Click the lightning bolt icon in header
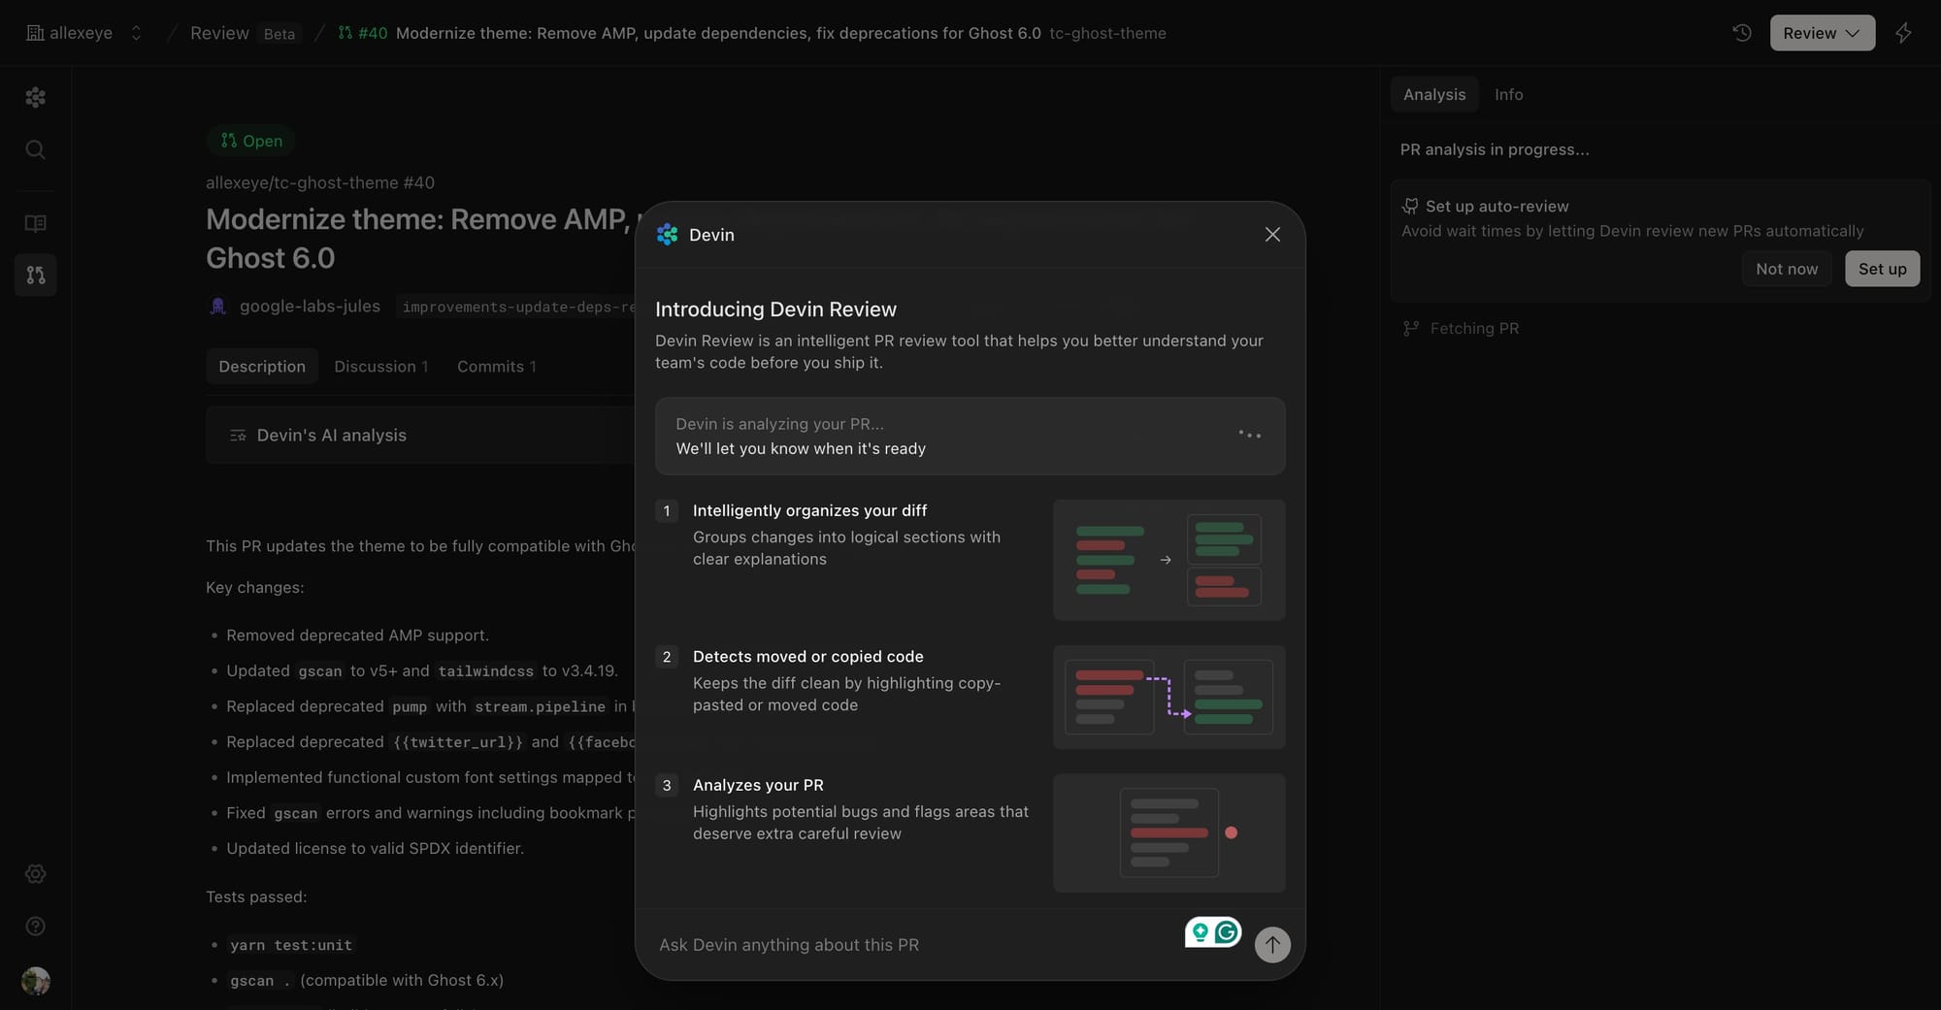 point(1903,33)
